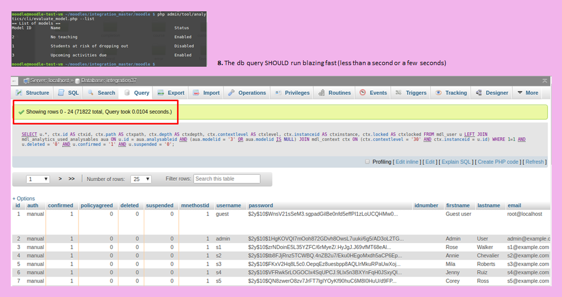This screenshot has width=562, height=297.
Task: Jump to last page of results
Action: click(72, 179)
